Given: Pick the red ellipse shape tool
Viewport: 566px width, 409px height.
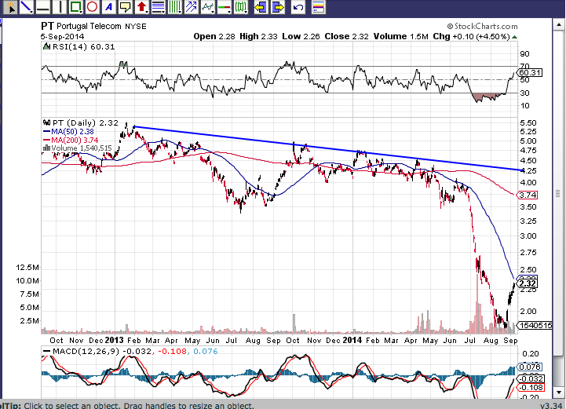Looking at the screenshot, I should pos(93,7).
